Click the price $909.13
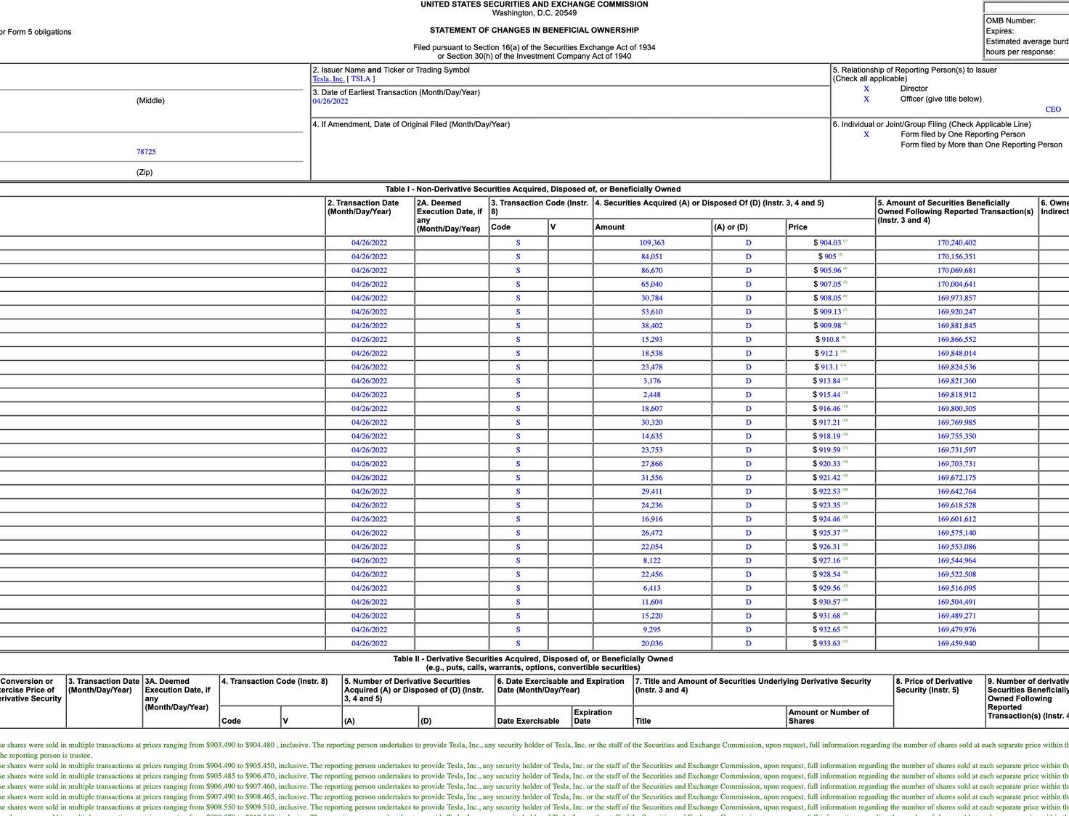 point(830,312)
